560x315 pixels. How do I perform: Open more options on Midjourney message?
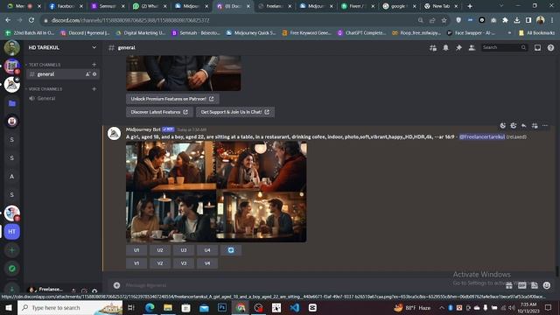[545, 126]
